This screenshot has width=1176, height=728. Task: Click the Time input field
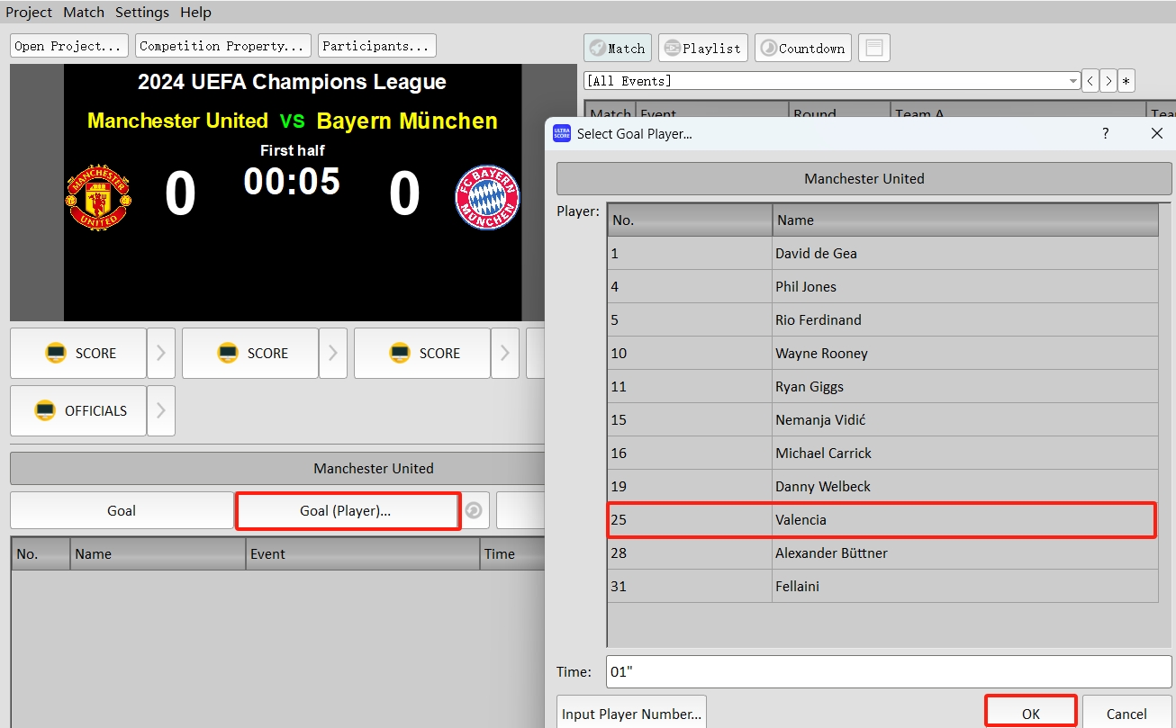(x=887, y=671)
